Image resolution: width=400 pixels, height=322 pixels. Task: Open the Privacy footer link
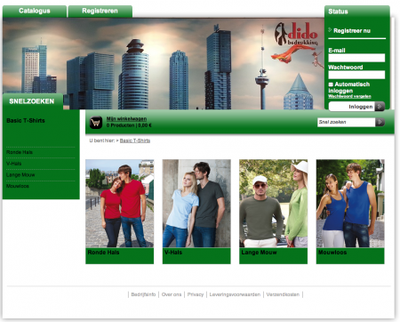(x=196, y=294)
